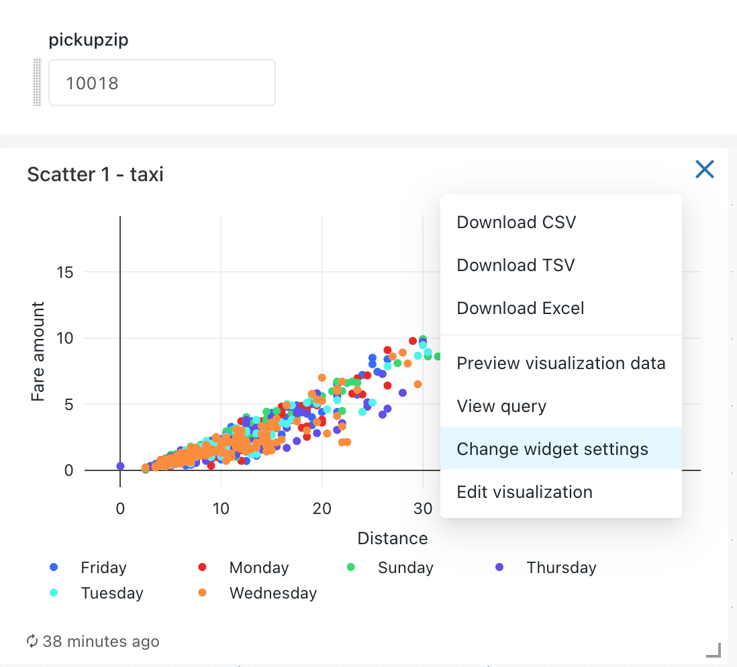Viewport: 737px width, 667px height.
Task: Click "View query" in the menu
Action: (500, 406)
